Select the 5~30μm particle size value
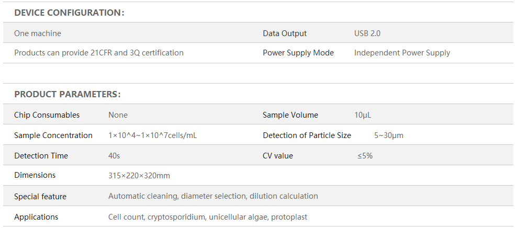 389,135
